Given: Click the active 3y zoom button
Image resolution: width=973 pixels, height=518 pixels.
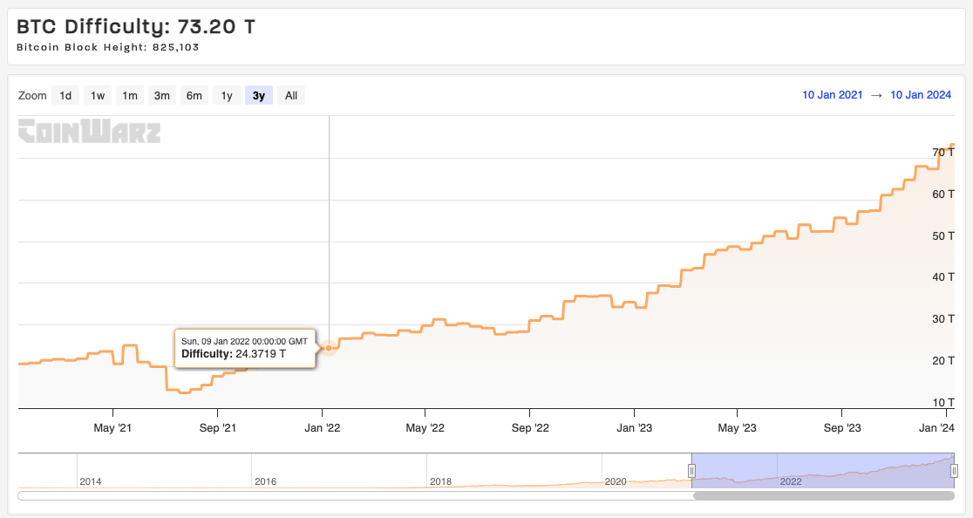Looking at the screenshot, I should (x=259, y=96).
